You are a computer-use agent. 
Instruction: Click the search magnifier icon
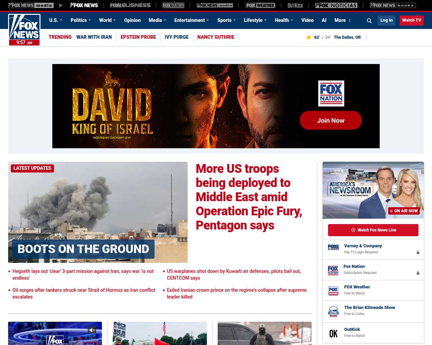(369, 21)
